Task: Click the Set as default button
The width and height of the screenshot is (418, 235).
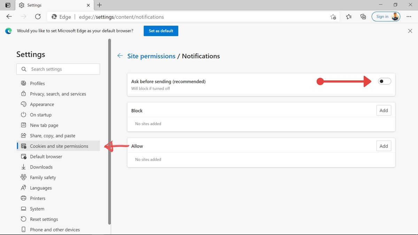Action: point(161,31)
